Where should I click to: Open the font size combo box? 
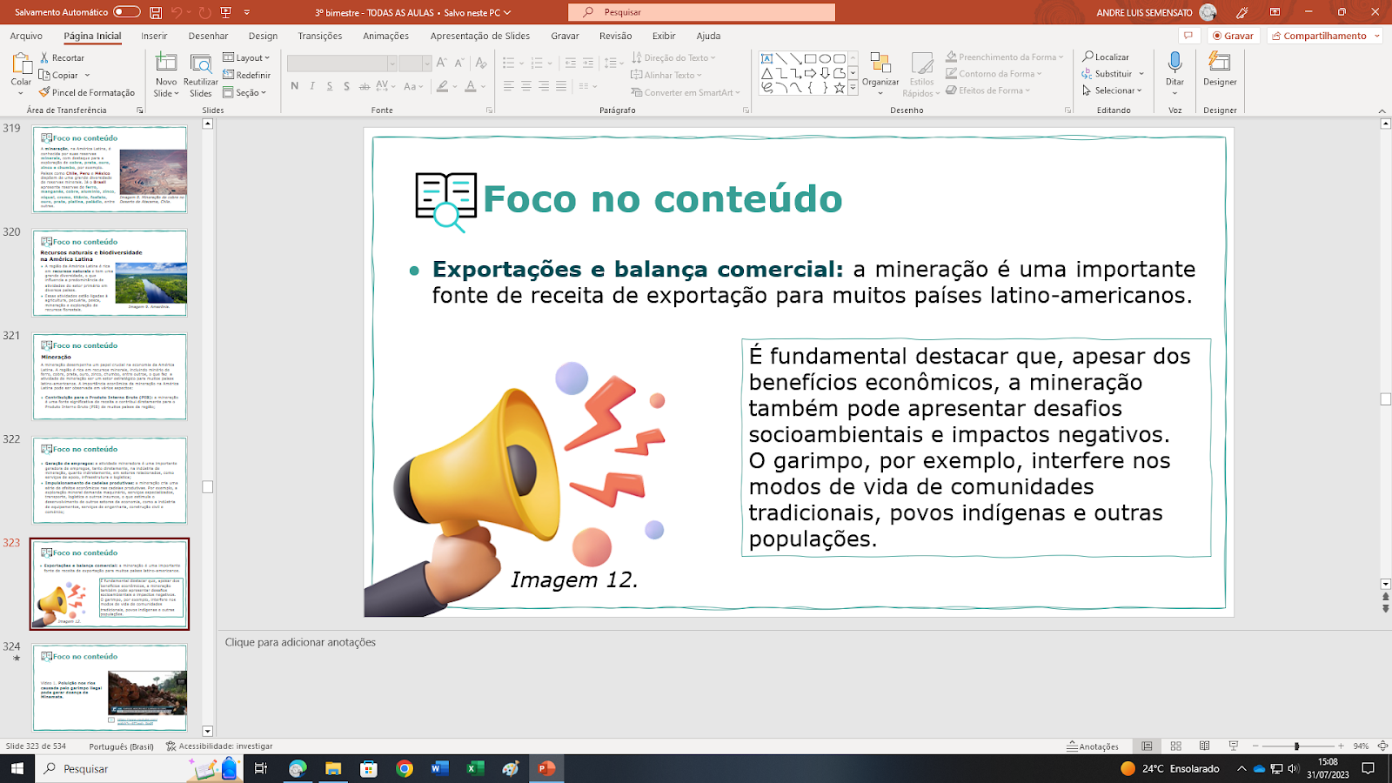415,64
